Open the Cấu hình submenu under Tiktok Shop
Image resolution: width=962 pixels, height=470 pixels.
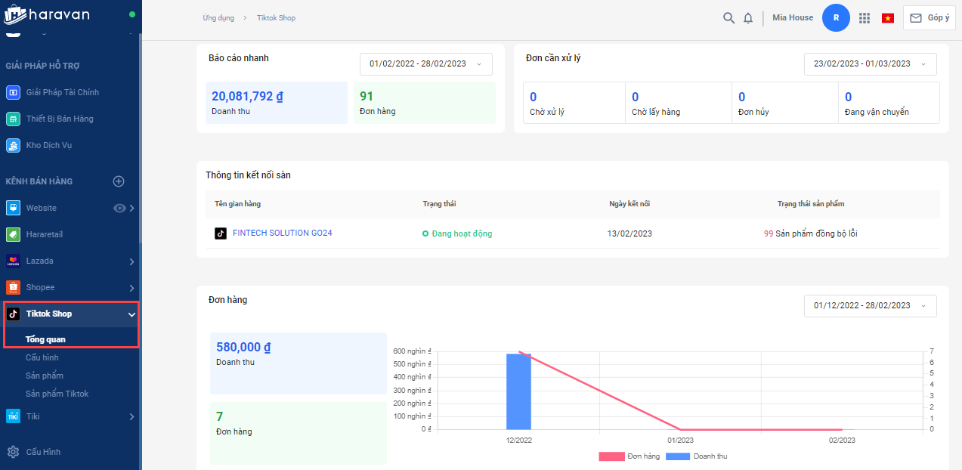42,357
